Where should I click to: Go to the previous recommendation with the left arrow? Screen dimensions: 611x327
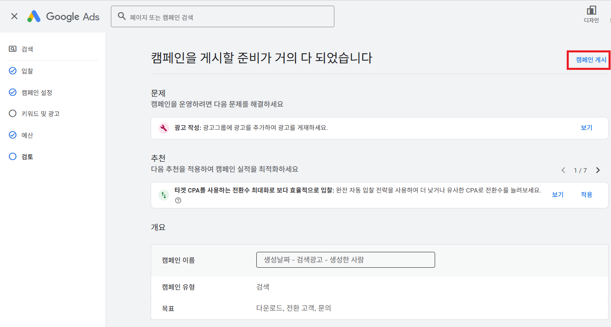[x=563, y=170]
